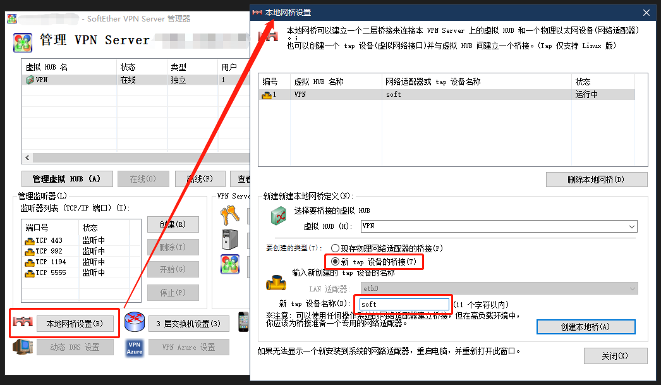Open 3 层交换机设置(3) settings

click(188, 324)
